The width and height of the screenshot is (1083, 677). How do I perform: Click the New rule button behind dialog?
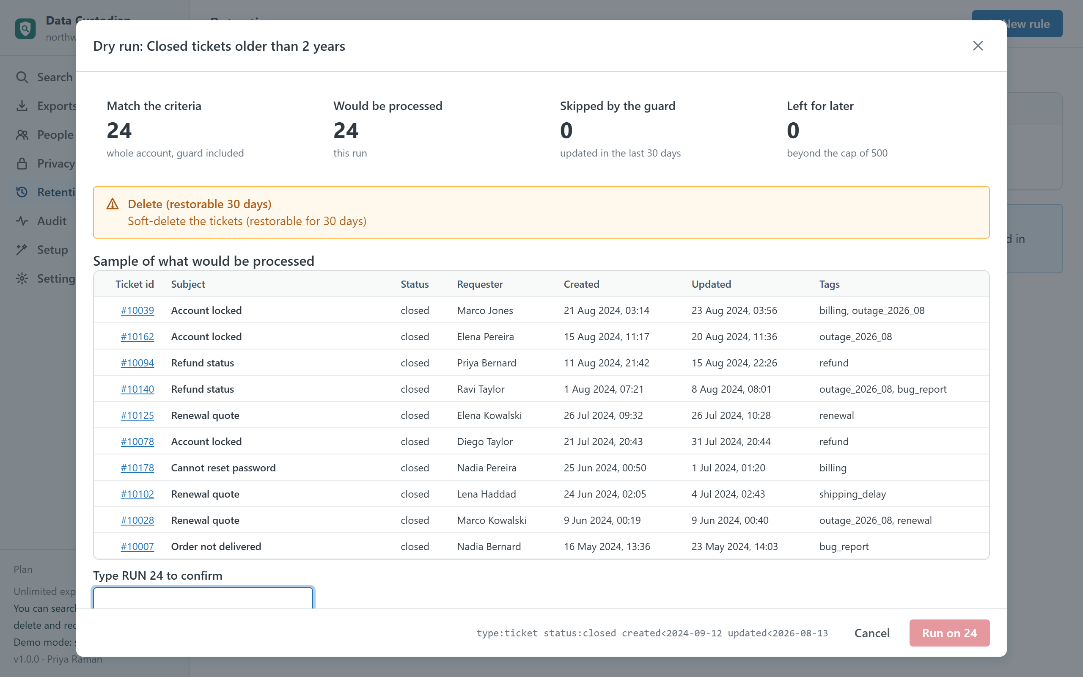1017,24
